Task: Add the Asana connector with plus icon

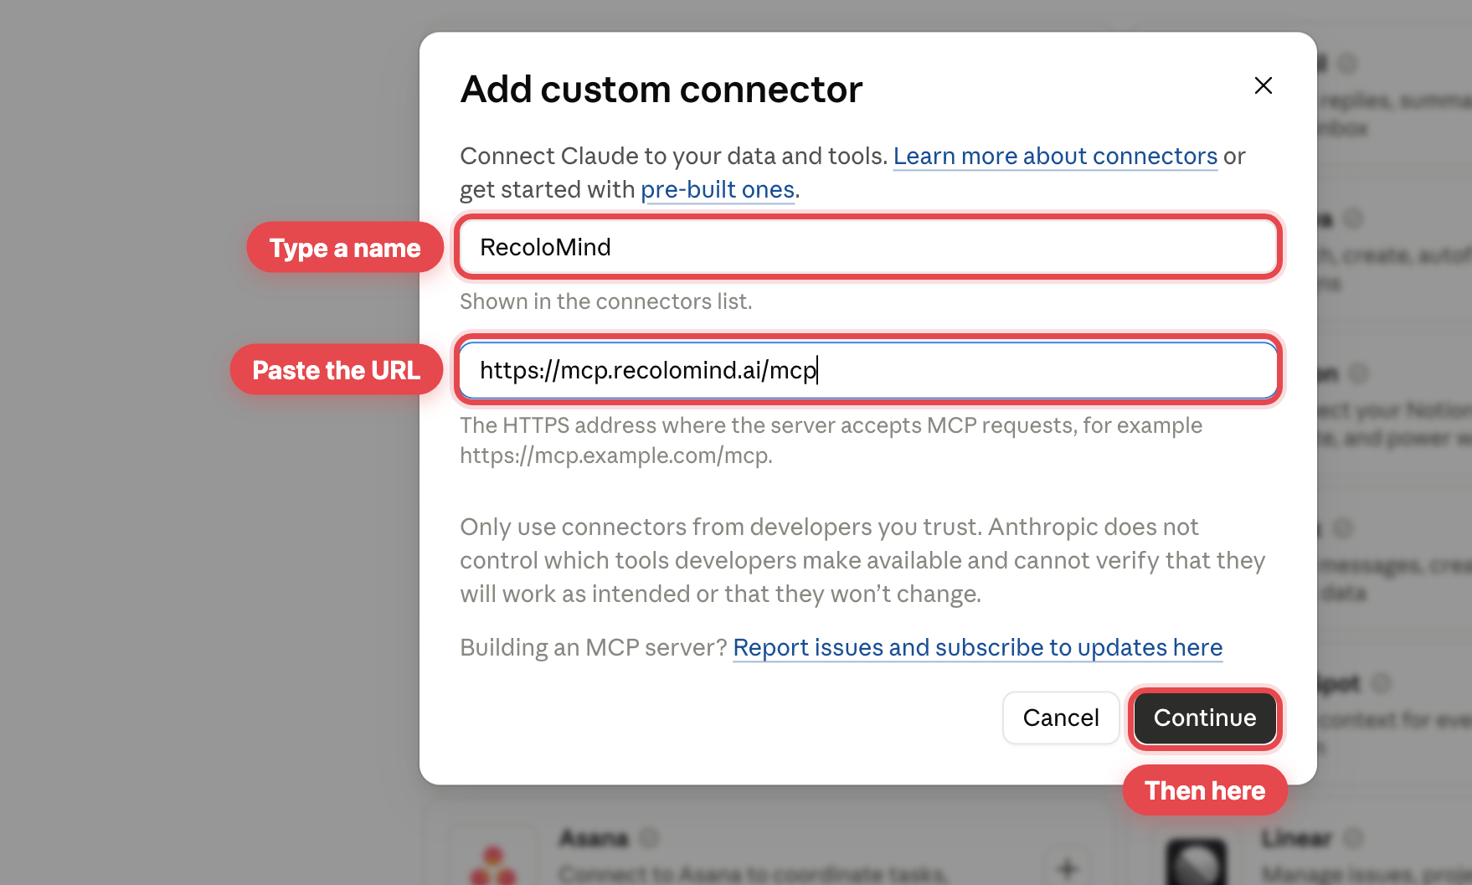Action: click(x=1067, y=868)
